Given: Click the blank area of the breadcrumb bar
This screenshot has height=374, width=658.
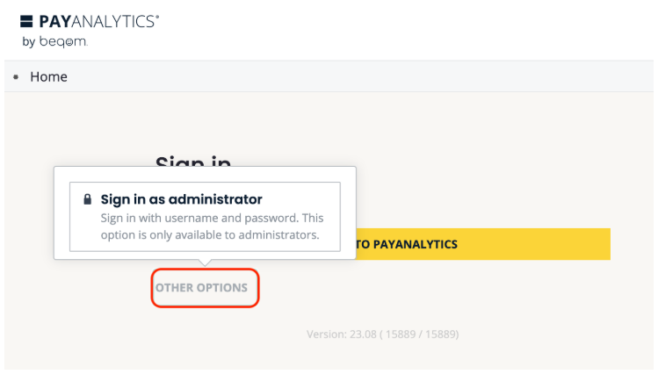Looking at the screenshot, I should 351,76.
